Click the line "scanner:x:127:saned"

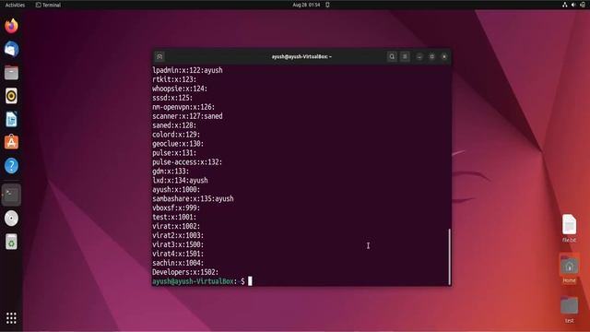[x=187, y=116]
